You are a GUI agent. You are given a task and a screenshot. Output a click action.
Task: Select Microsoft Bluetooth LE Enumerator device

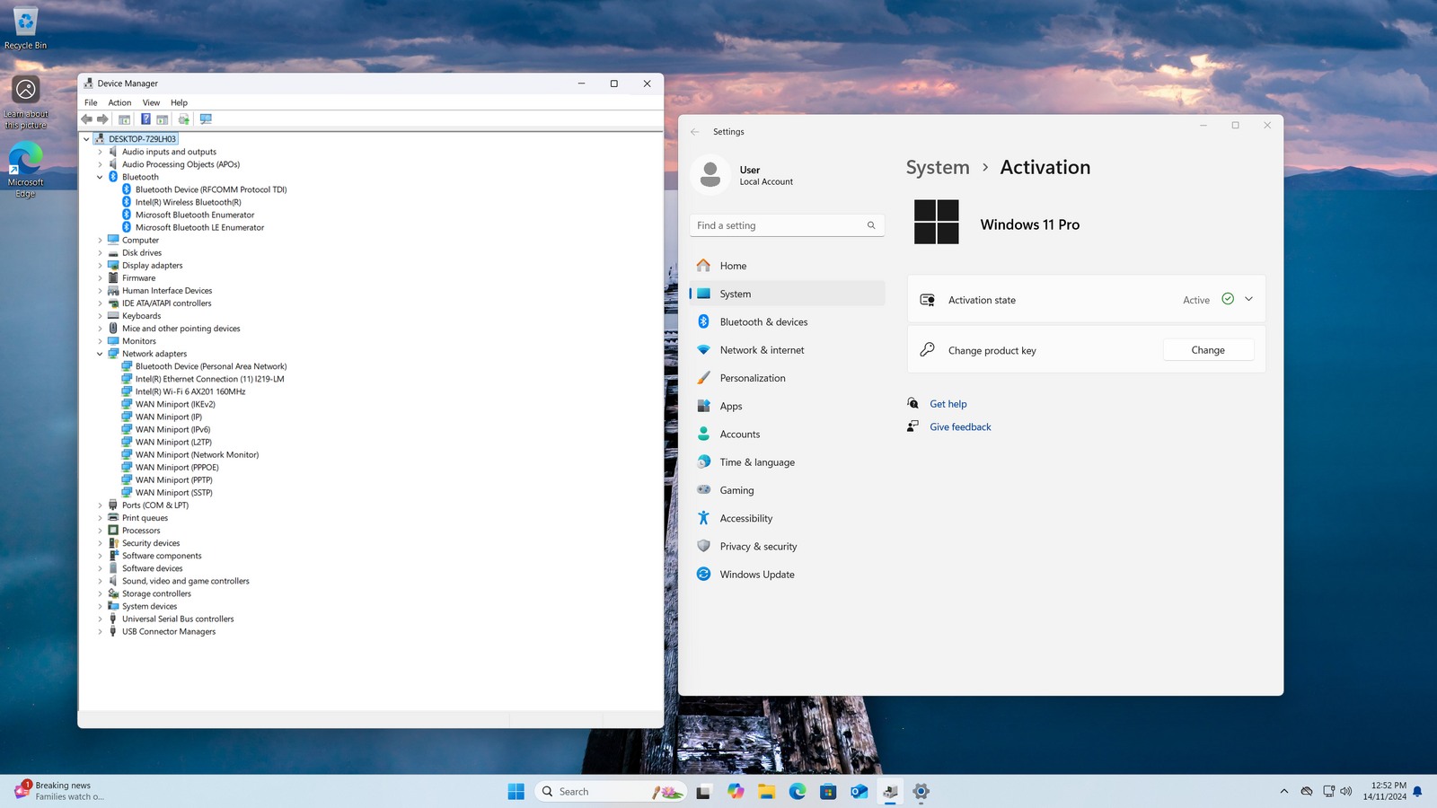[199, 227]
